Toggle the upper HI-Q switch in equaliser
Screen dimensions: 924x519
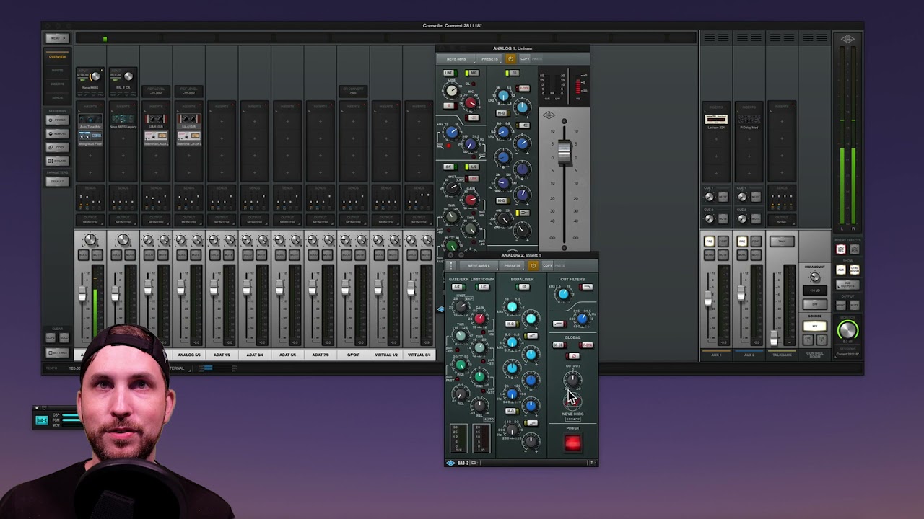tap(512, 324)
